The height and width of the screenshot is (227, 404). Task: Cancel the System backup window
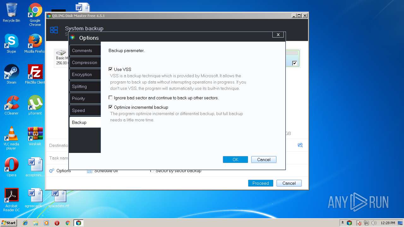pos(289,183)
